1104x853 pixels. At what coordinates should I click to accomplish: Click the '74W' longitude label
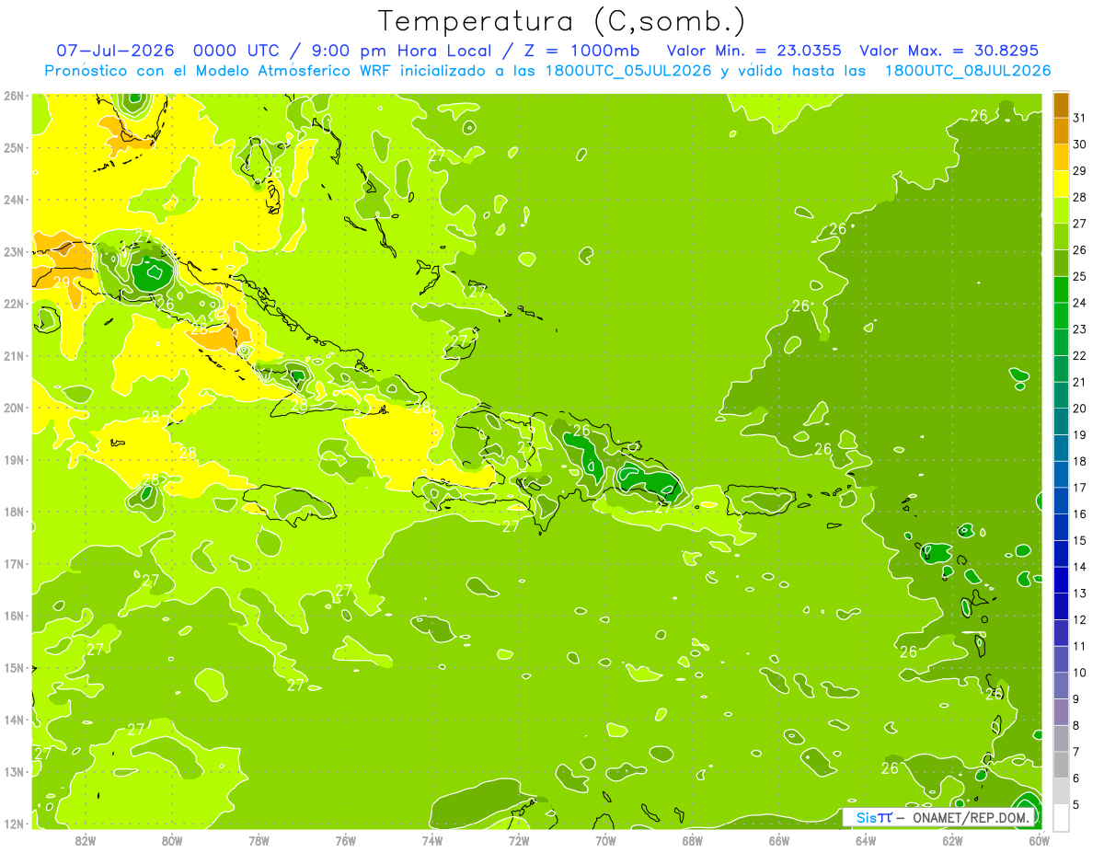coord(432,841)
